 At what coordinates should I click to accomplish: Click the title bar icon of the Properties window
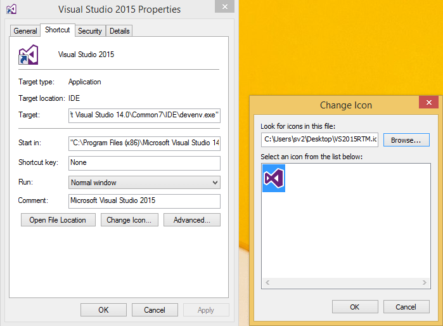pos(11,9)
